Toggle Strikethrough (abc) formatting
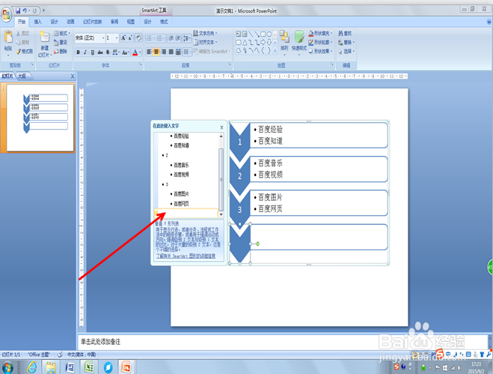 (x=100, y=52)
